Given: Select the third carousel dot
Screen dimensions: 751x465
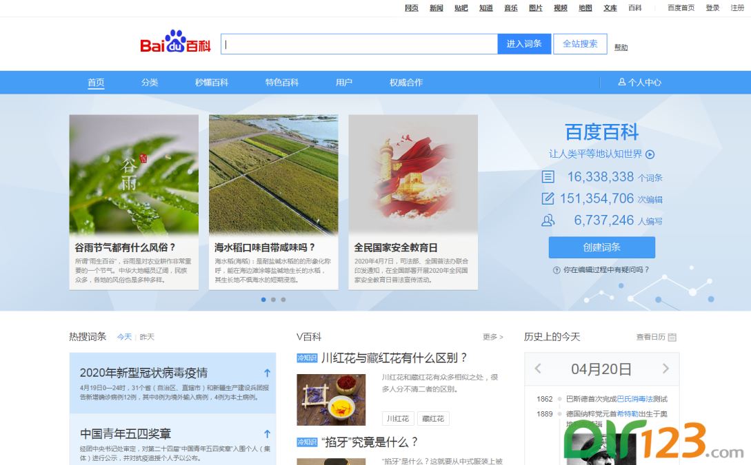Looking at the screenshot, I should (283, 300).
